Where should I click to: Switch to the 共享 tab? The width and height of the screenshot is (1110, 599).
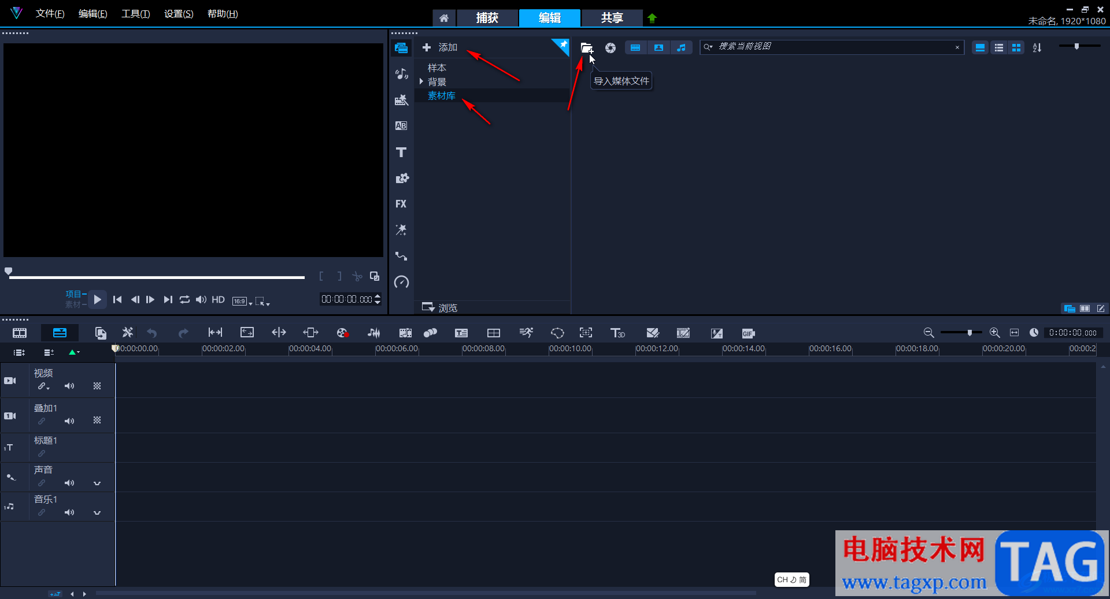tap(612, 18)
